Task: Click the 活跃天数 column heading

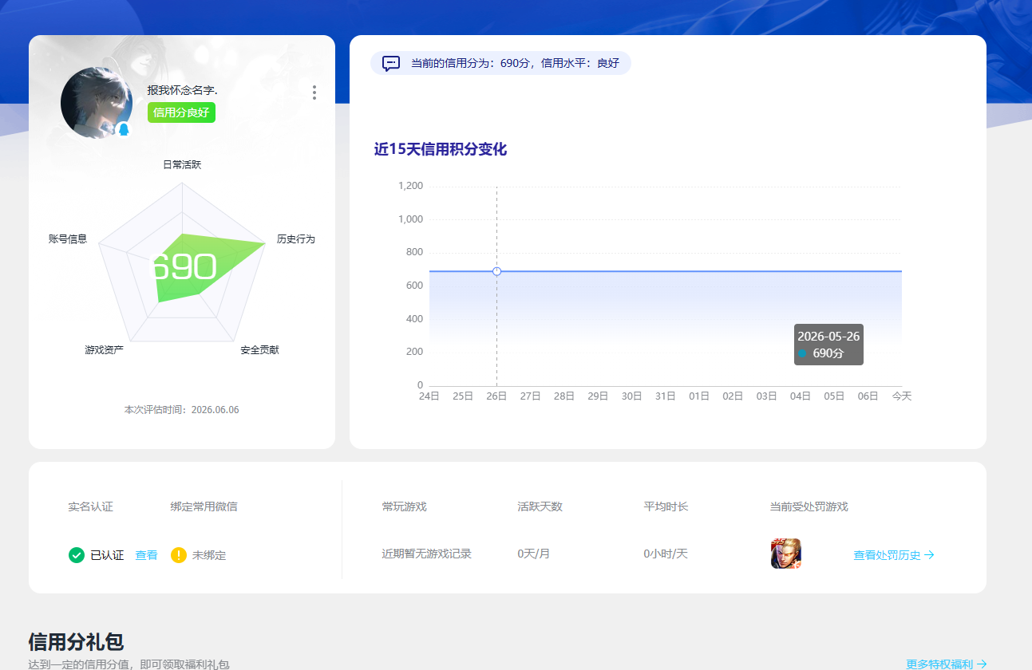Action: pyautogui.click(x=540, y=506)
